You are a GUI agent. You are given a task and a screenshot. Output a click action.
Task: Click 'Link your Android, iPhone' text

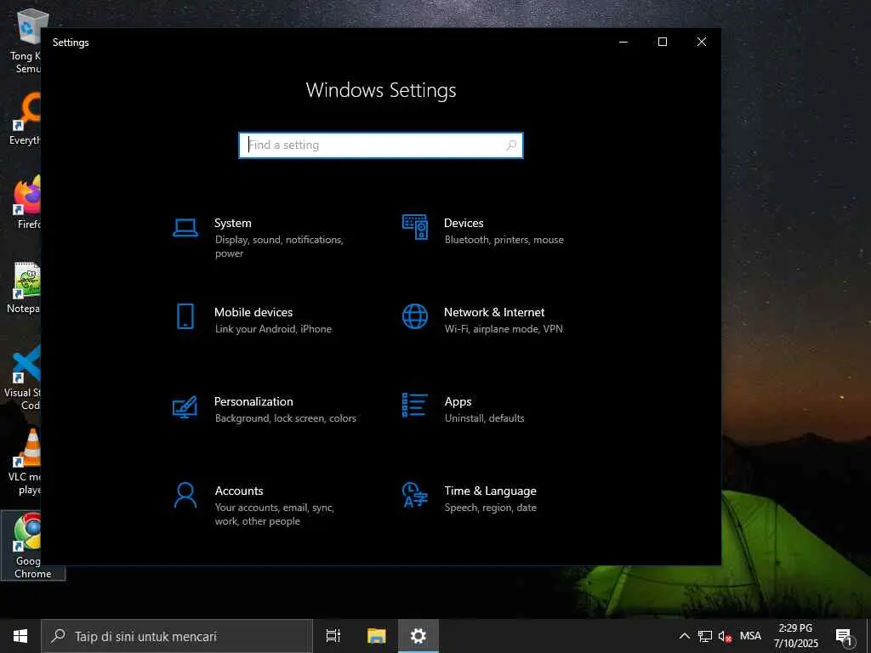coord(273,329)
